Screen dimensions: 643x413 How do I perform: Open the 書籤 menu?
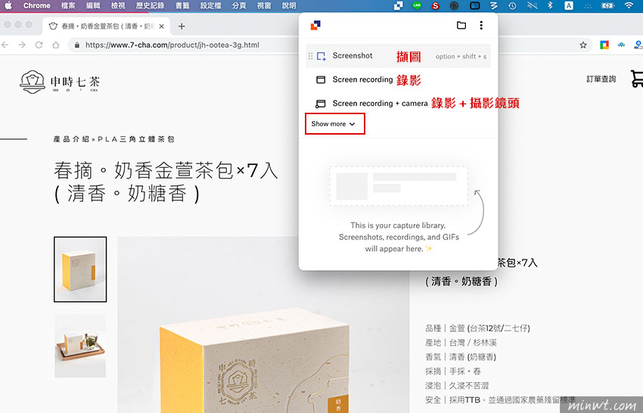(182, 5)
